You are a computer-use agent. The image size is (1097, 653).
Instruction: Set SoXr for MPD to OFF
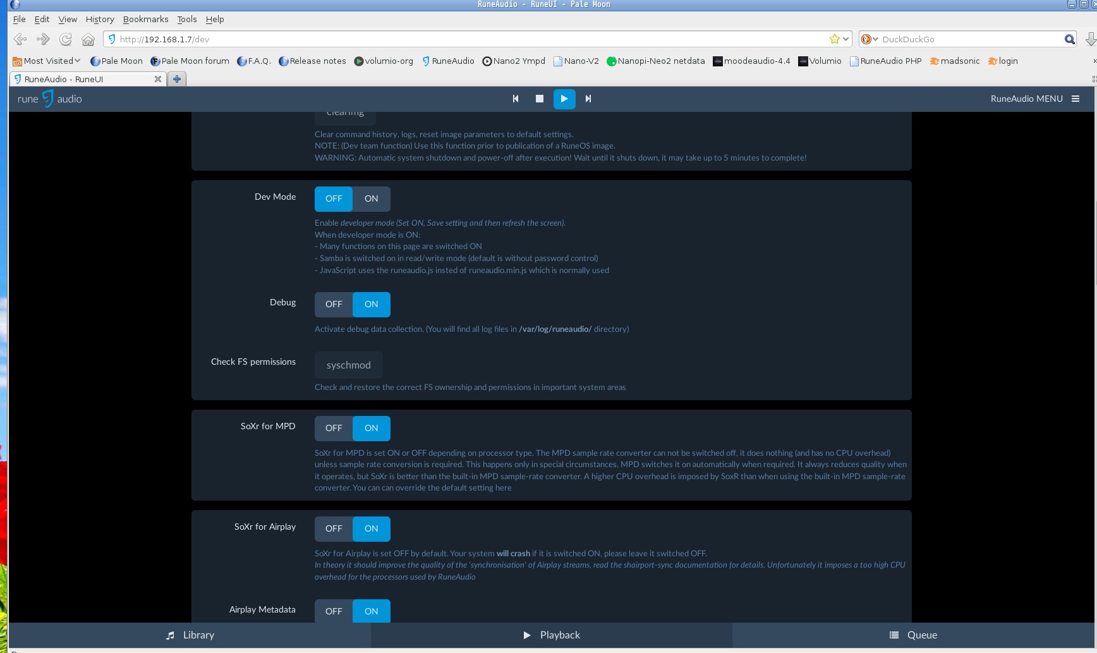(334, 428)
